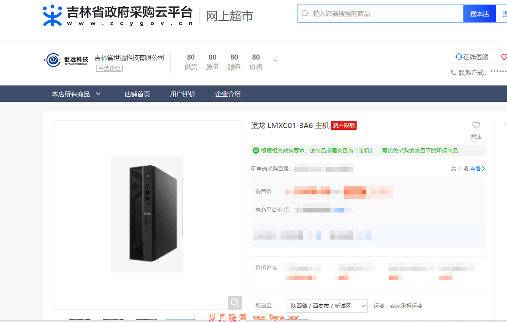Viewport: 507px width, 322px height.
Task: Click the 价格参考 label
Action: (266, 267)
